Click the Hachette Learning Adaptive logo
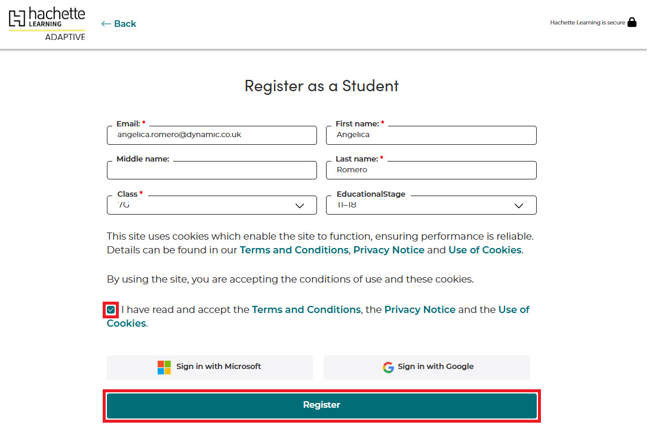 pyautogui.click(x=47, y=24)
